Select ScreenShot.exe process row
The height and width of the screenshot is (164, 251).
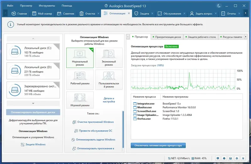pyautogui.click(x=186, y=111)
